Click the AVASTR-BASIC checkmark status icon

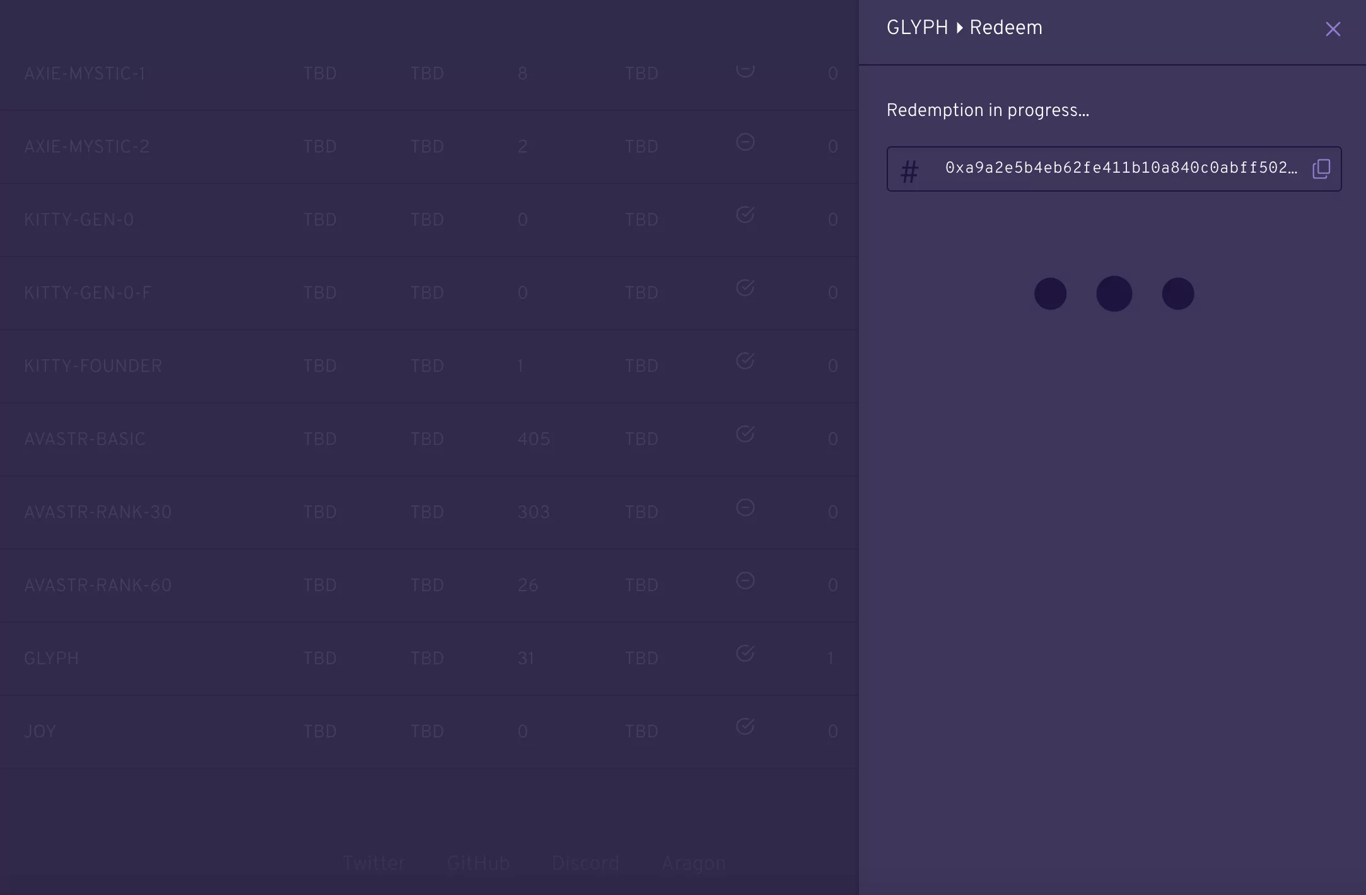(745, 434)
